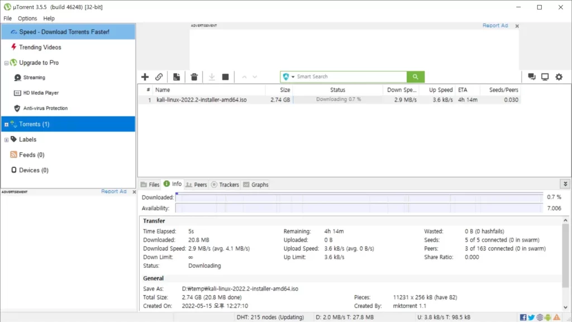The height and width of the screenshot is (322, 572).
Task: Sort by the Name column header
Action: click(209, 90)
